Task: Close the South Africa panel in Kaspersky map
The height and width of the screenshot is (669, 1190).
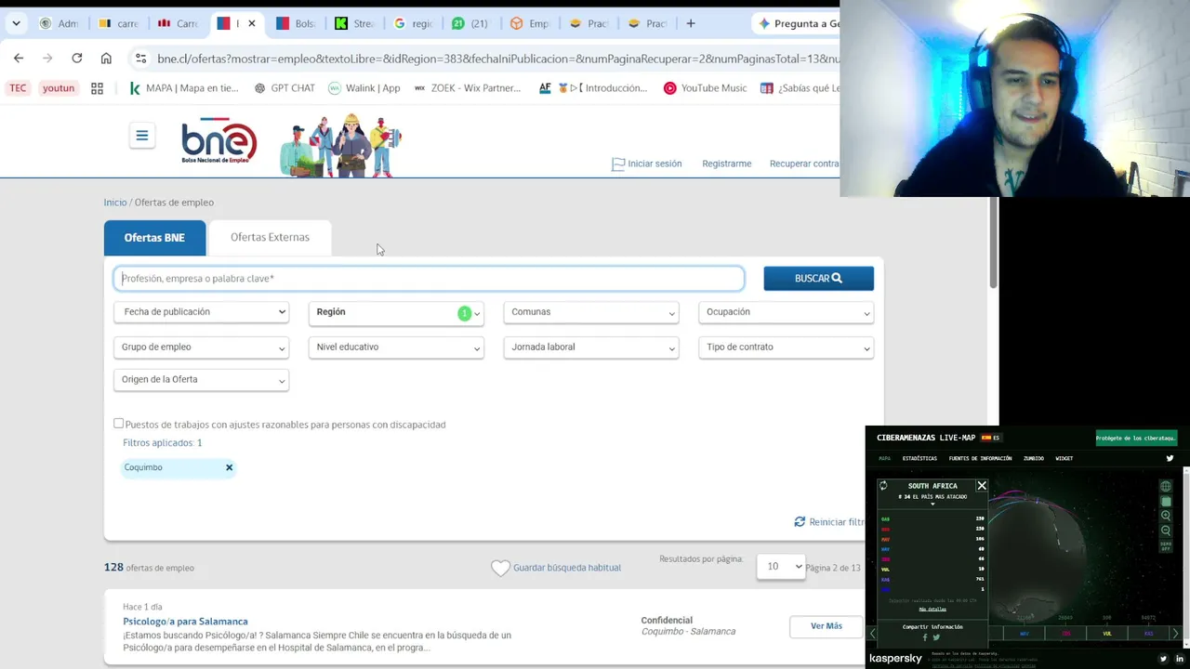Action: pyautogui.click(x=982, y=485)
